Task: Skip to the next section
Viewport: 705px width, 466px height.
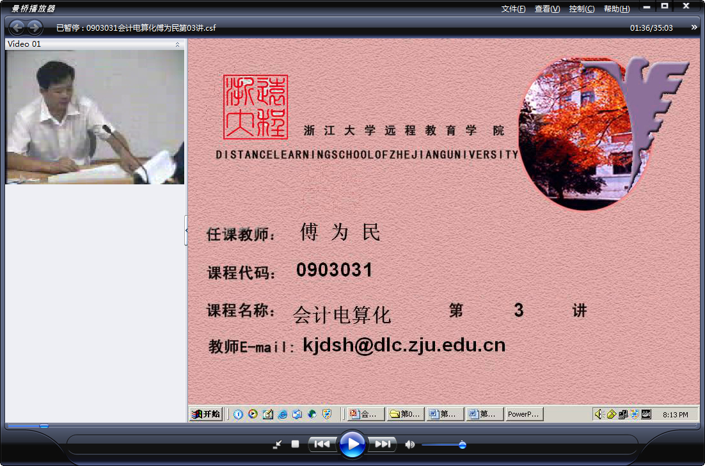Action: [382, 444]
